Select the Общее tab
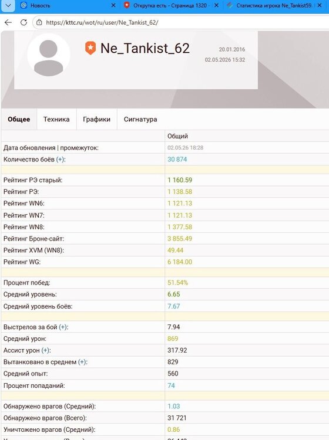The width and height of the screenshot is (329, 440). 19,119
